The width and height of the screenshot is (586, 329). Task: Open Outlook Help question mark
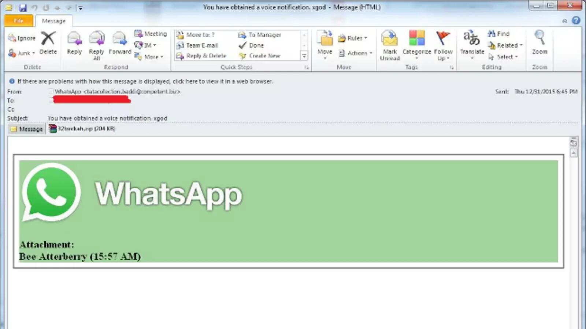[x=576, y=20]
